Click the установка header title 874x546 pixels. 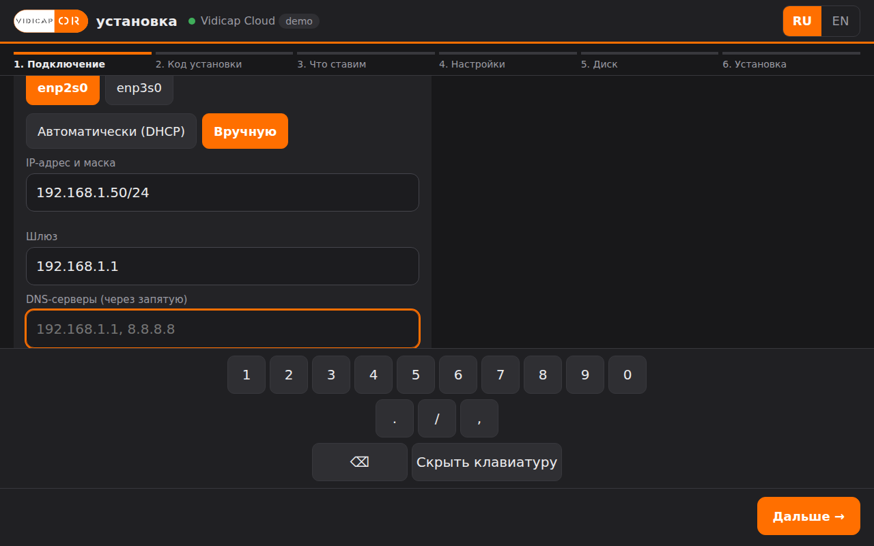tap(137, 21)
